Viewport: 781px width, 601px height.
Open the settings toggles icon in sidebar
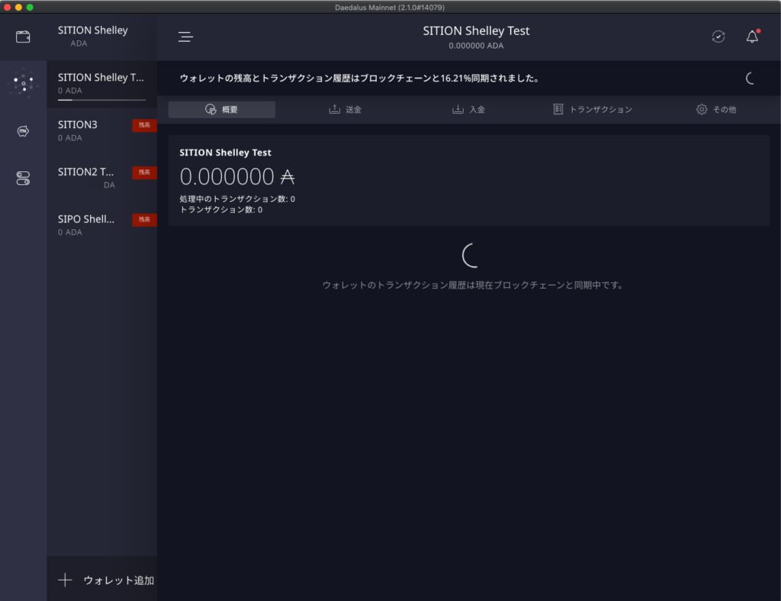(x=23, y=178)
